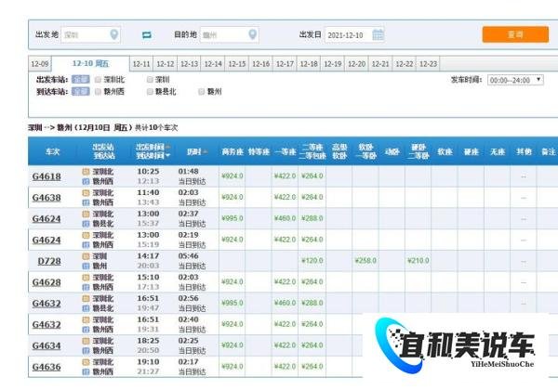Switch to the 12-19 date tab

333,64
